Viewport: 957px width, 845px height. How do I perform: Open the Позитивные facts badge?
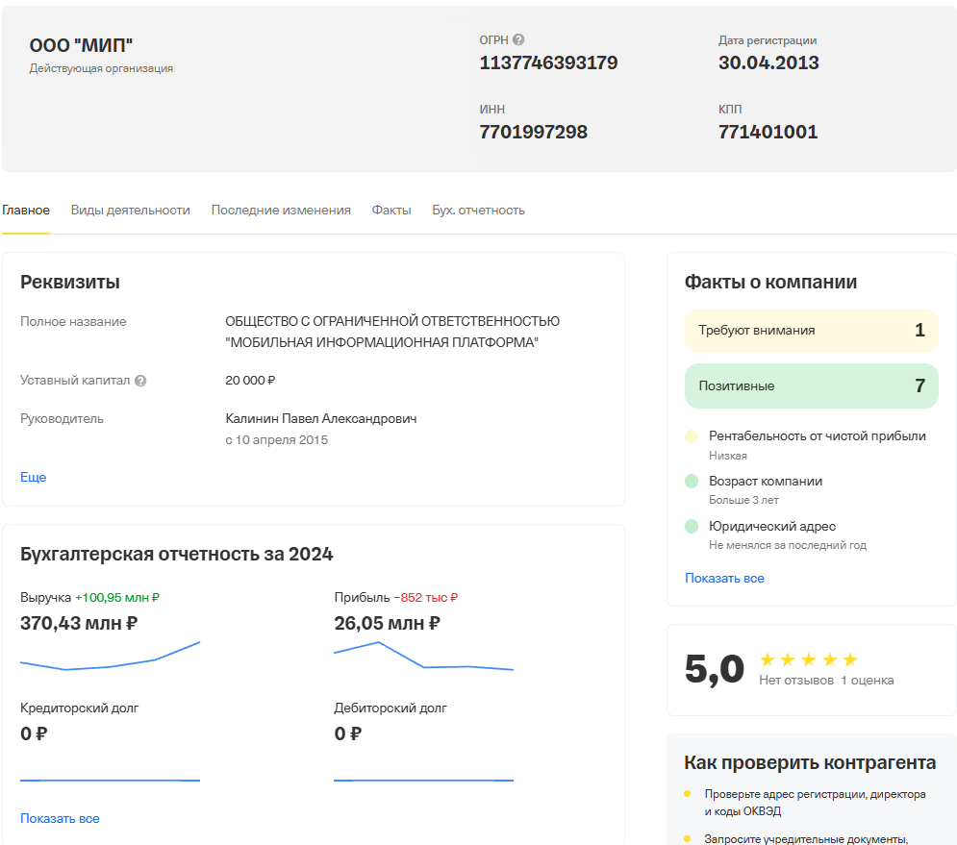[811, 385]
